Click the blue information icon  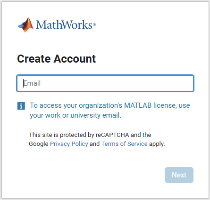(x=21, y=106)
